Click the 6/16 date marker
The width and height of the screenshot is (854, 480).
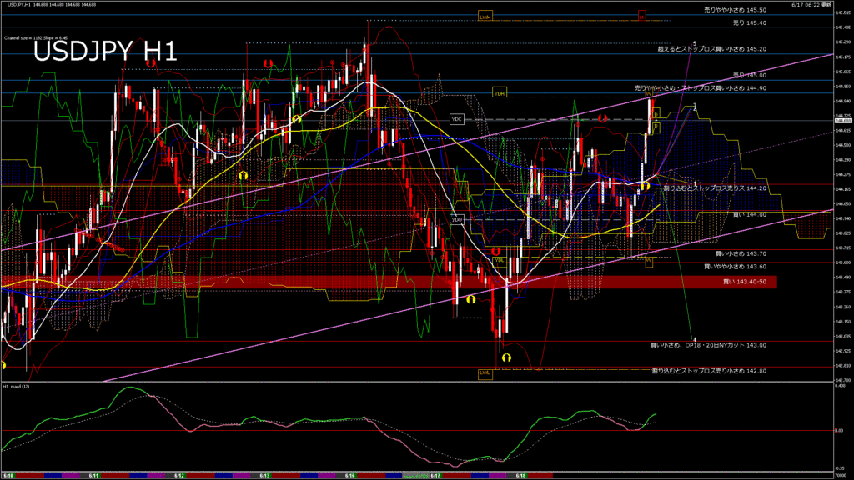[350, 476]
